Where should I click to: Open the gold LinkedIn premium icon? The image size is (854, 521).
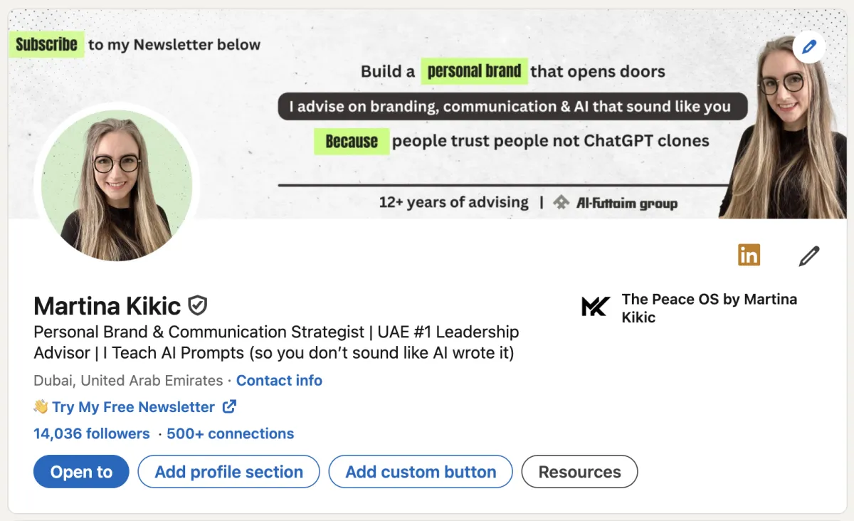(x=749, y=254)
